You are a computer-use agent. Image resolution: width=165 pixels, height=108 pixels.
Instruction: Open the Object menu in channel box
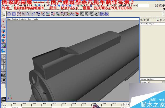pos(151,24)
